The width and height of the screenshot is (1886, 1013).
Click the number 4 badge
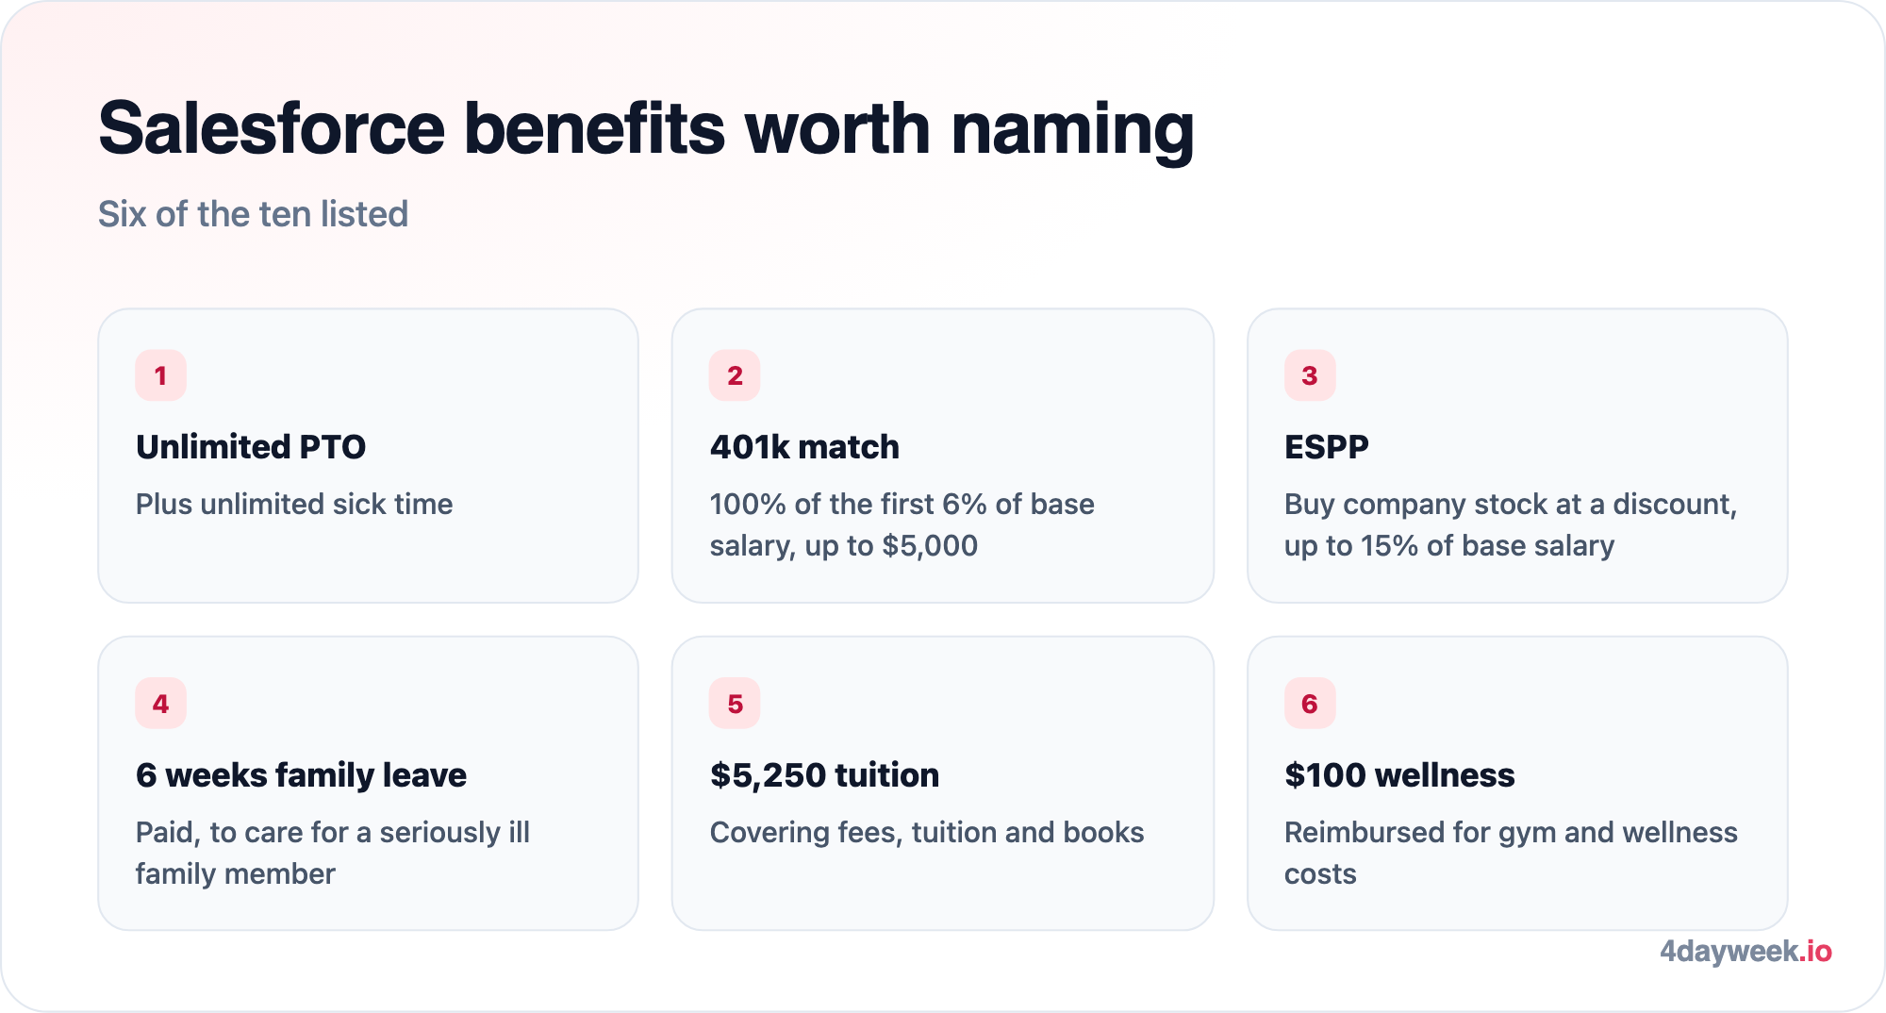[x=160, y=704]
